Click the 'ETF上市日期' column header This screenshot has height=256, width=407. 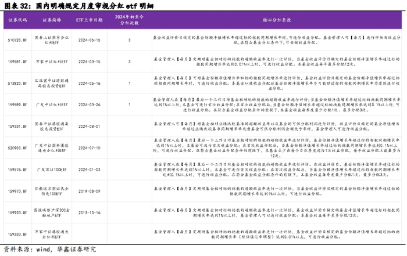pos(90,20)
